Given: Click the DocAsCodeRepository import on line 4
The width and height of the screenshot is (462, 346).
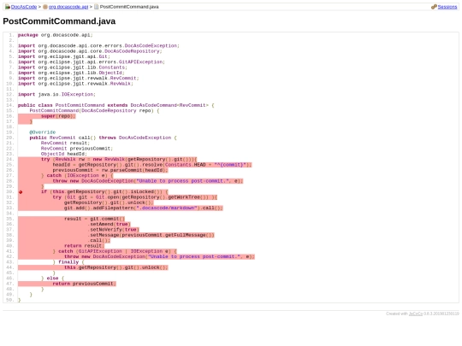Looking at the screenshot, I should tap(90, 51).
